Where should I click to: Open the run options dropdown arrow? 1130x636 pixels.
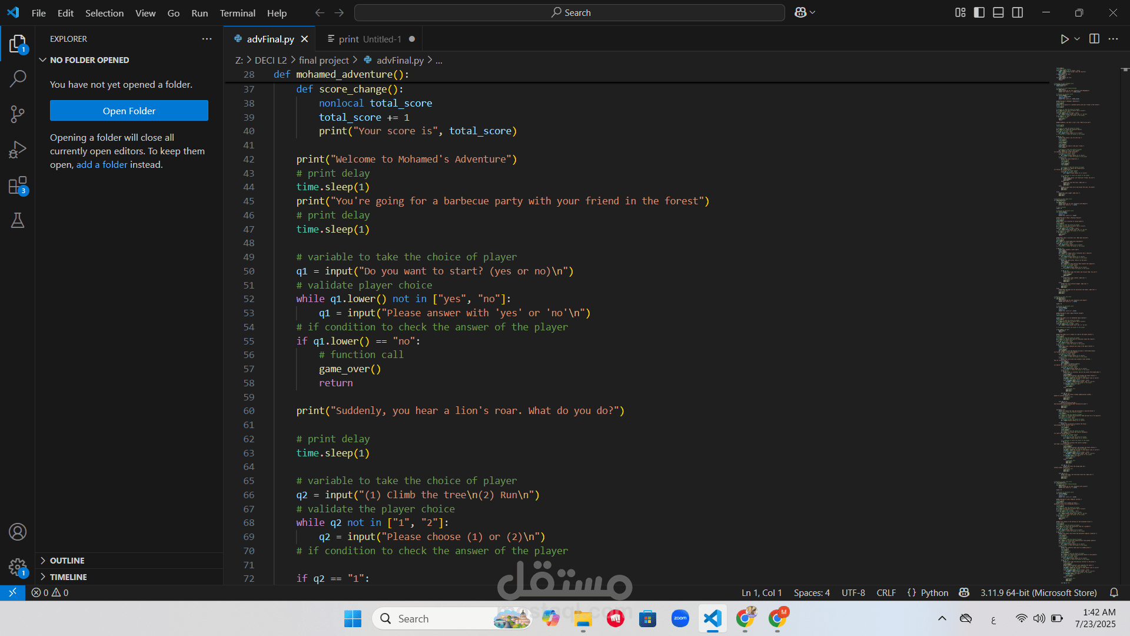[x=1077, y=39]
